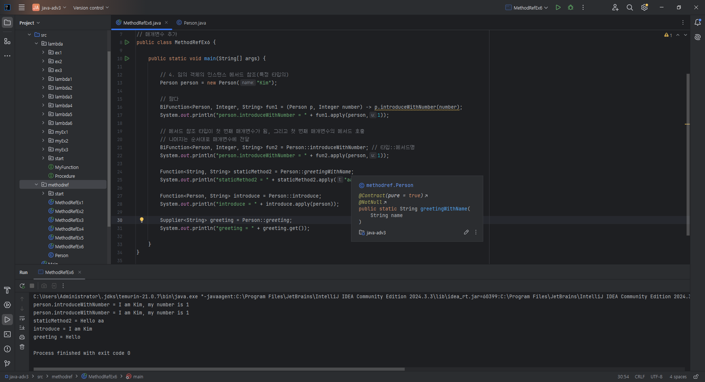Viewport: 705px width, 382px height.
Task: Change UTF-8 file encoding
Action: [657, 376]
